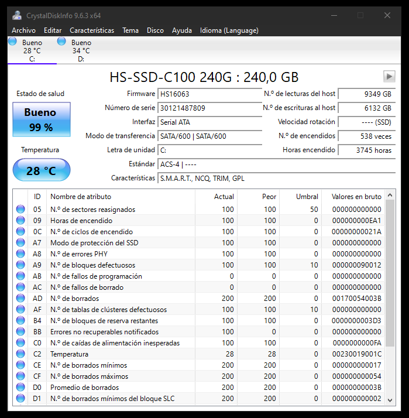Click the Interfaz field Serial ATA
The image size is (409, 418).
point(209,122)
